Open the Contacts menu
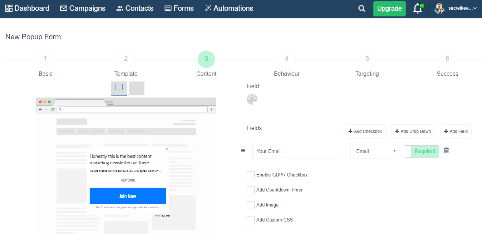482x234 pixels. (134, 8)
